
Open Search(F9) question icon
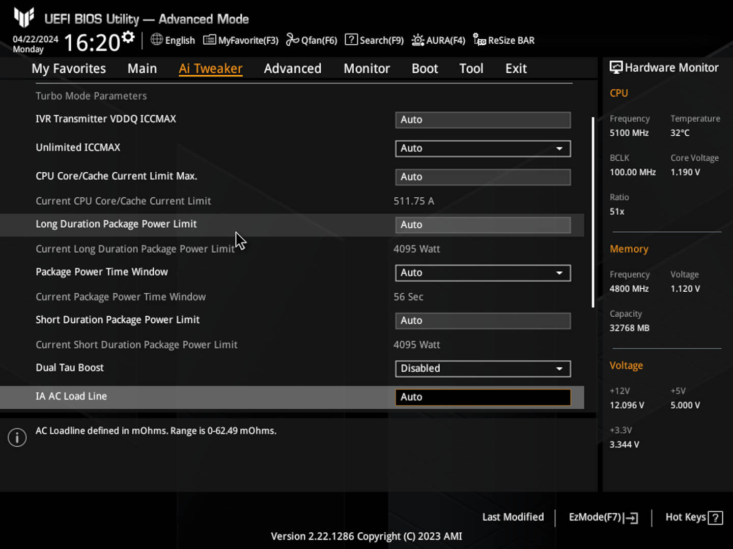(351, 40)
